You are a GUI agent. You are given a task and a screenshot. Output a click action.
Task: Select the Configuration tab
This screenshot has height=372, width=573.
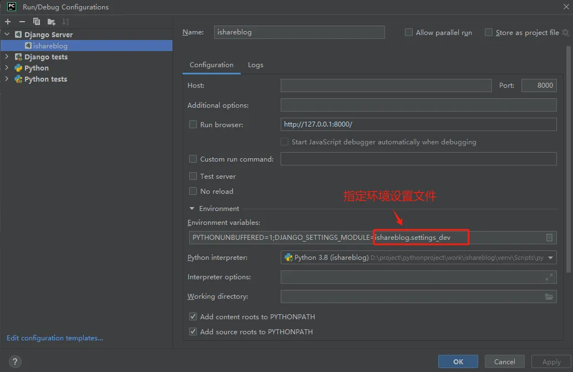click(211, 65)
